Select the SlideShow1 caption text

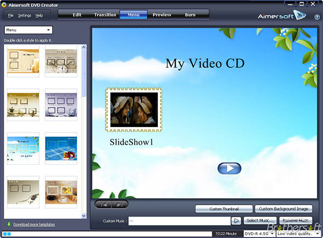tap(131, 142)
